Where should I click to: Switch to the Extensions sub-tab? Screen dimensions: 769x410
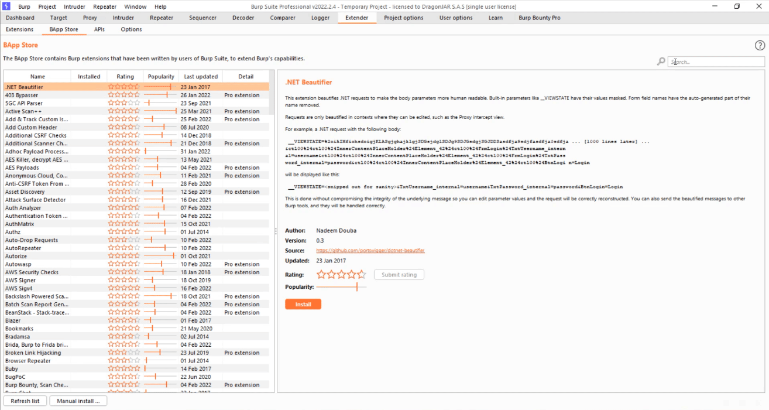pyautogui.click(x=20, y=29)
